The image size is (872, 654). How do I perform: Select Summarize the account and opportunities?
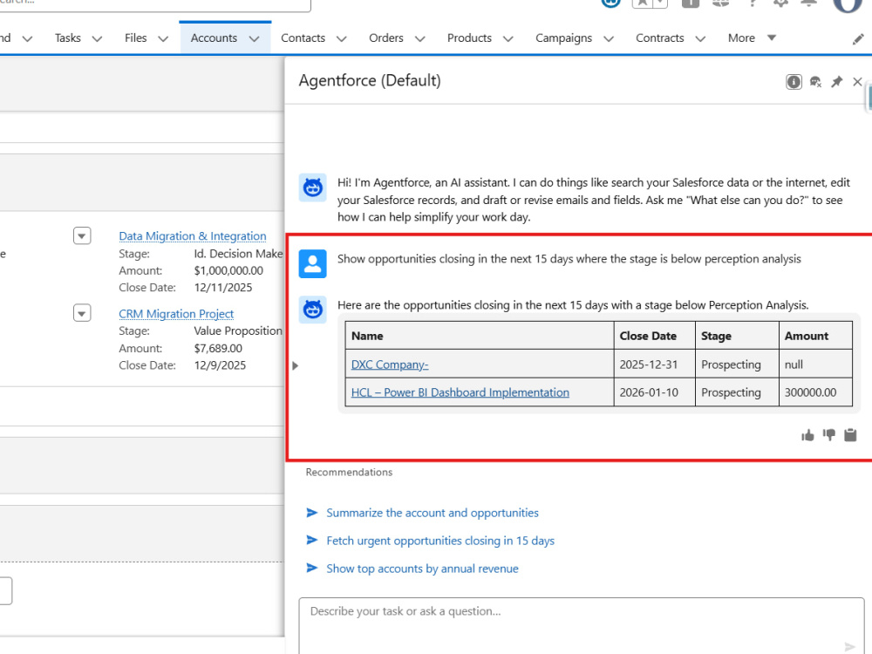click(433, 513)
